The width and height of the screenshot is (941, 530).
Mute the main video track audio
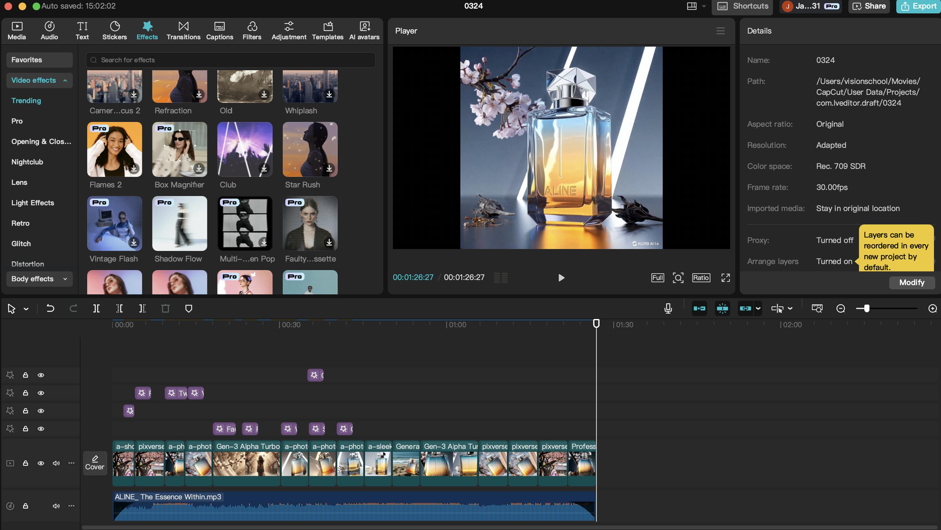(x=56, y=463)
